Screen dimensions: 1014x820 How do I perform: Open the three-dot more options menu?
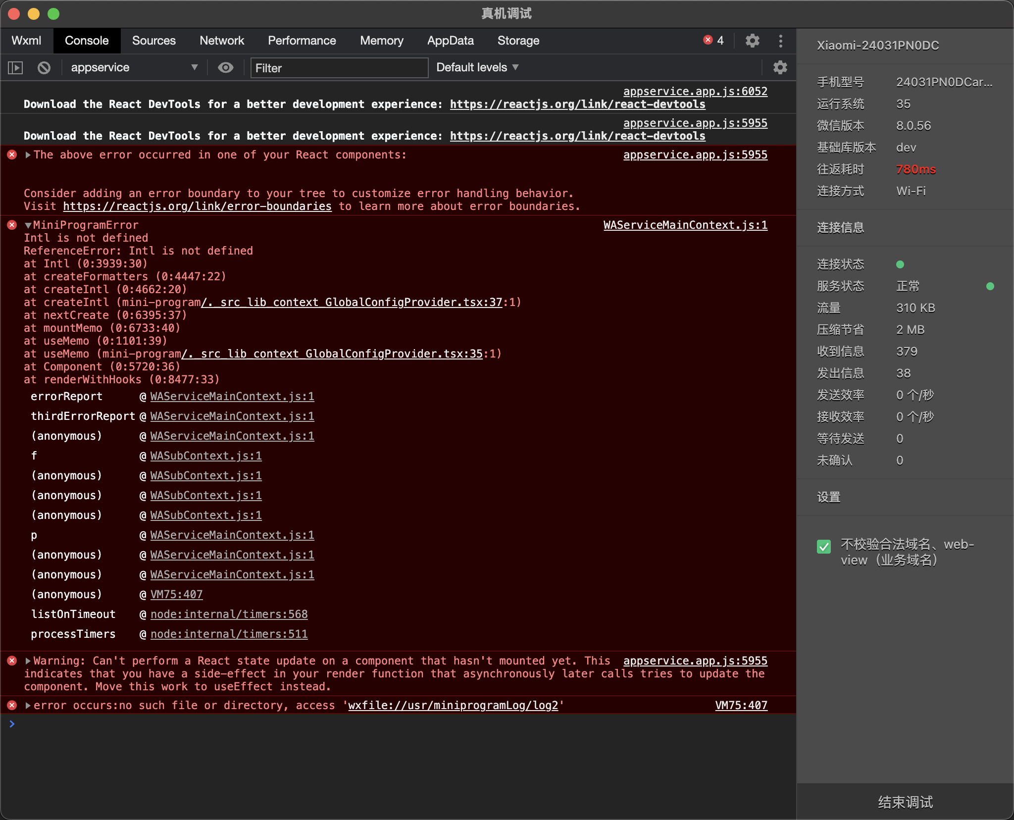(x=780, y=41)
